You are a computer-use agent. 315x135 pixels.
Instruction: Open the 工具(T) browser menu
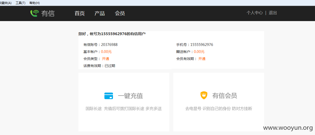[x=20, y=3]
